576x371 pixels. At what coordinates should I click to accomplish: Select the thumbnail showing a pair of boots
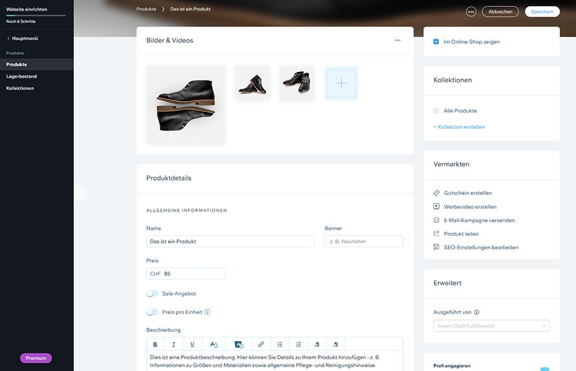tap(297, 84)
